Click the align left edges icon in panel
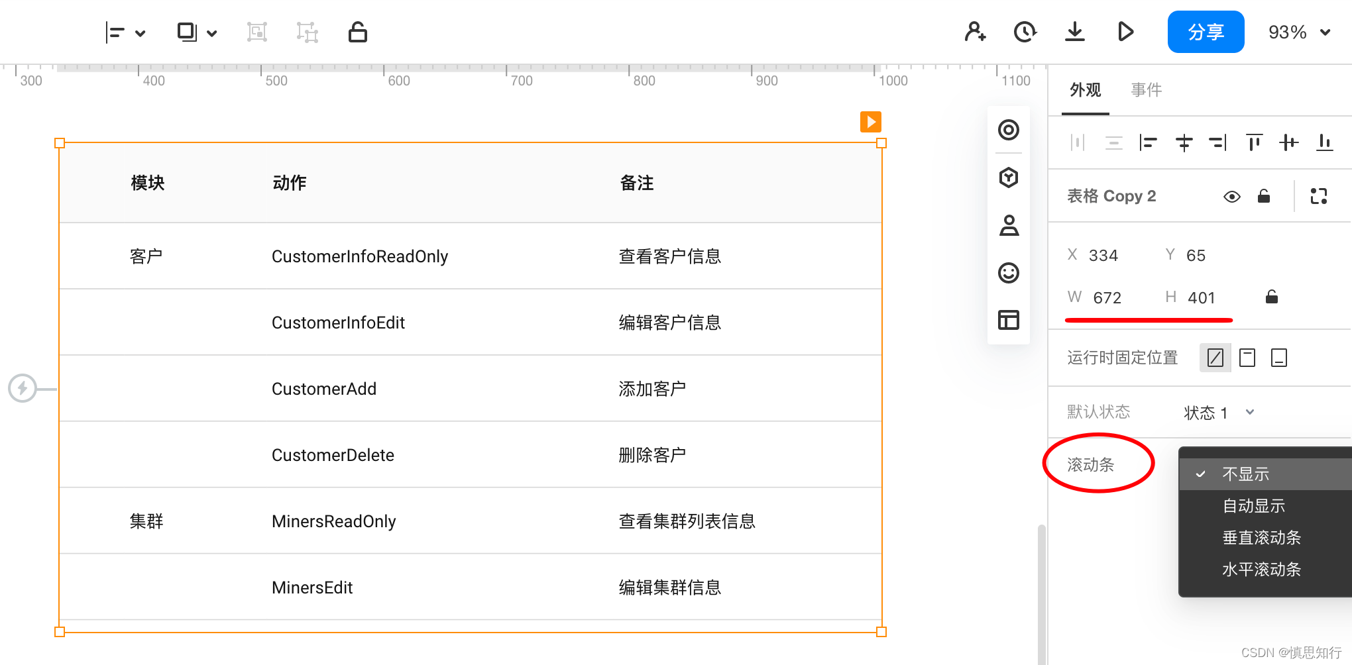Screen dimensions: 1352x665 1148,142
